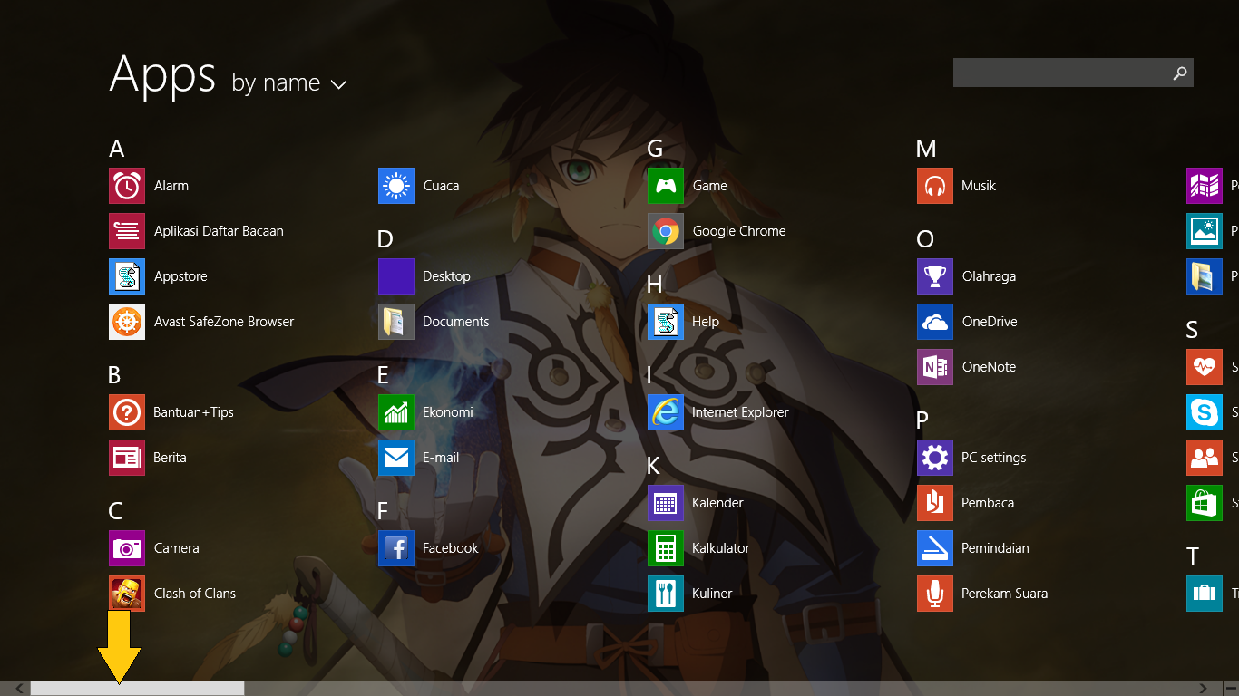Start the Clash of Clans icon
Image resolution: width=1239 pixels, height=696 pixels.
point(127,594)
